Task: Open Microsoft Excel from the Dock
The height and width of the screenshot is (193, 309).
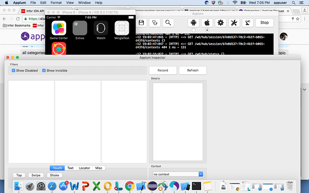Action: pos(96,186)
